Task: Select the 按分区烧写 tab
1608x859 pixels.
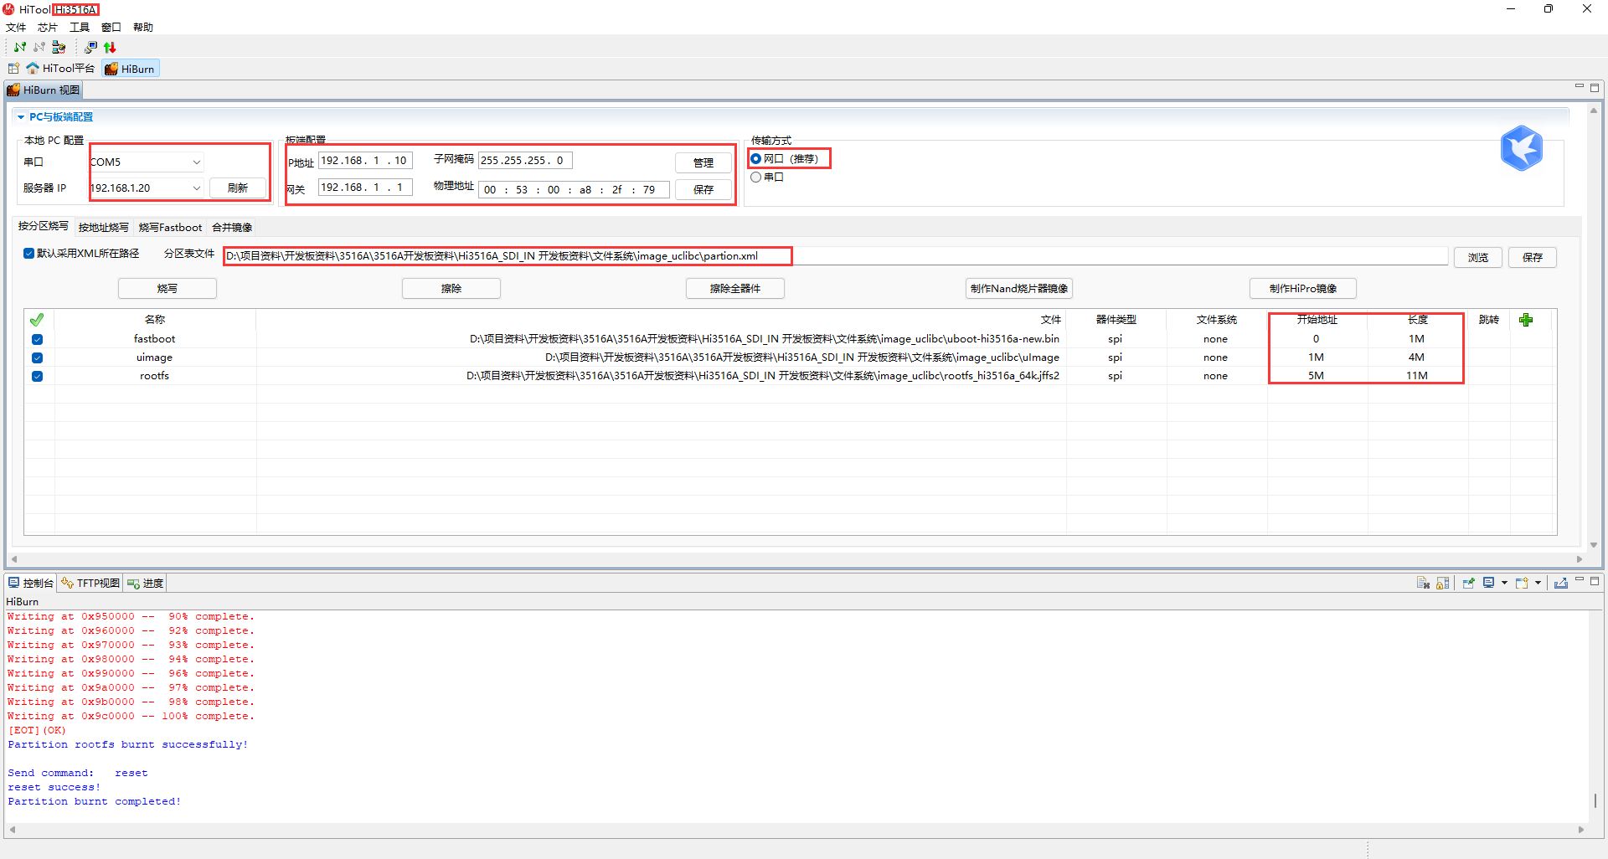Action: pos(44,226)
